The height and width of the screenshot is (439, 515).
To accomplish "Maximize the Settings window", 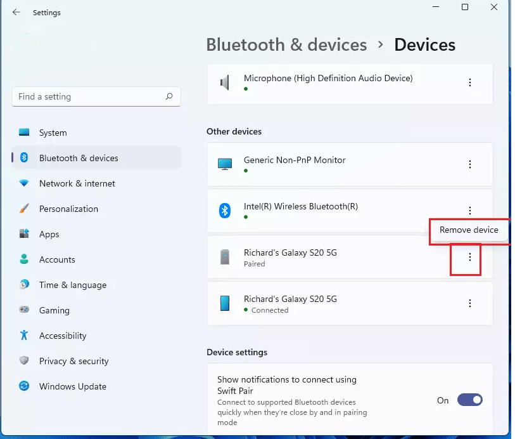I will pos(465,7).
